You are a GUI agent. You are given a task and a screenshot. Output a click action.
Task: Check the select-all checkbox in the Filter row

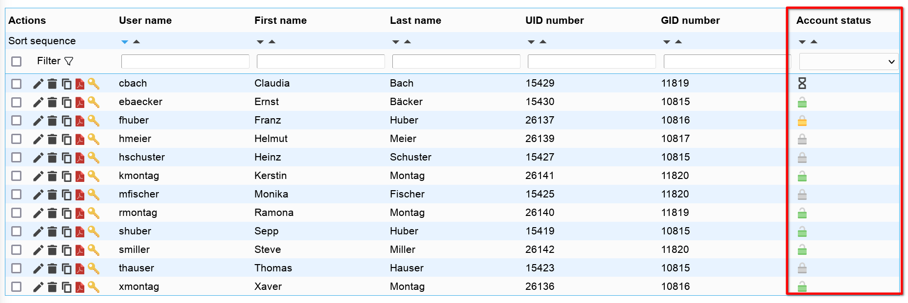(x=17, y=61)
